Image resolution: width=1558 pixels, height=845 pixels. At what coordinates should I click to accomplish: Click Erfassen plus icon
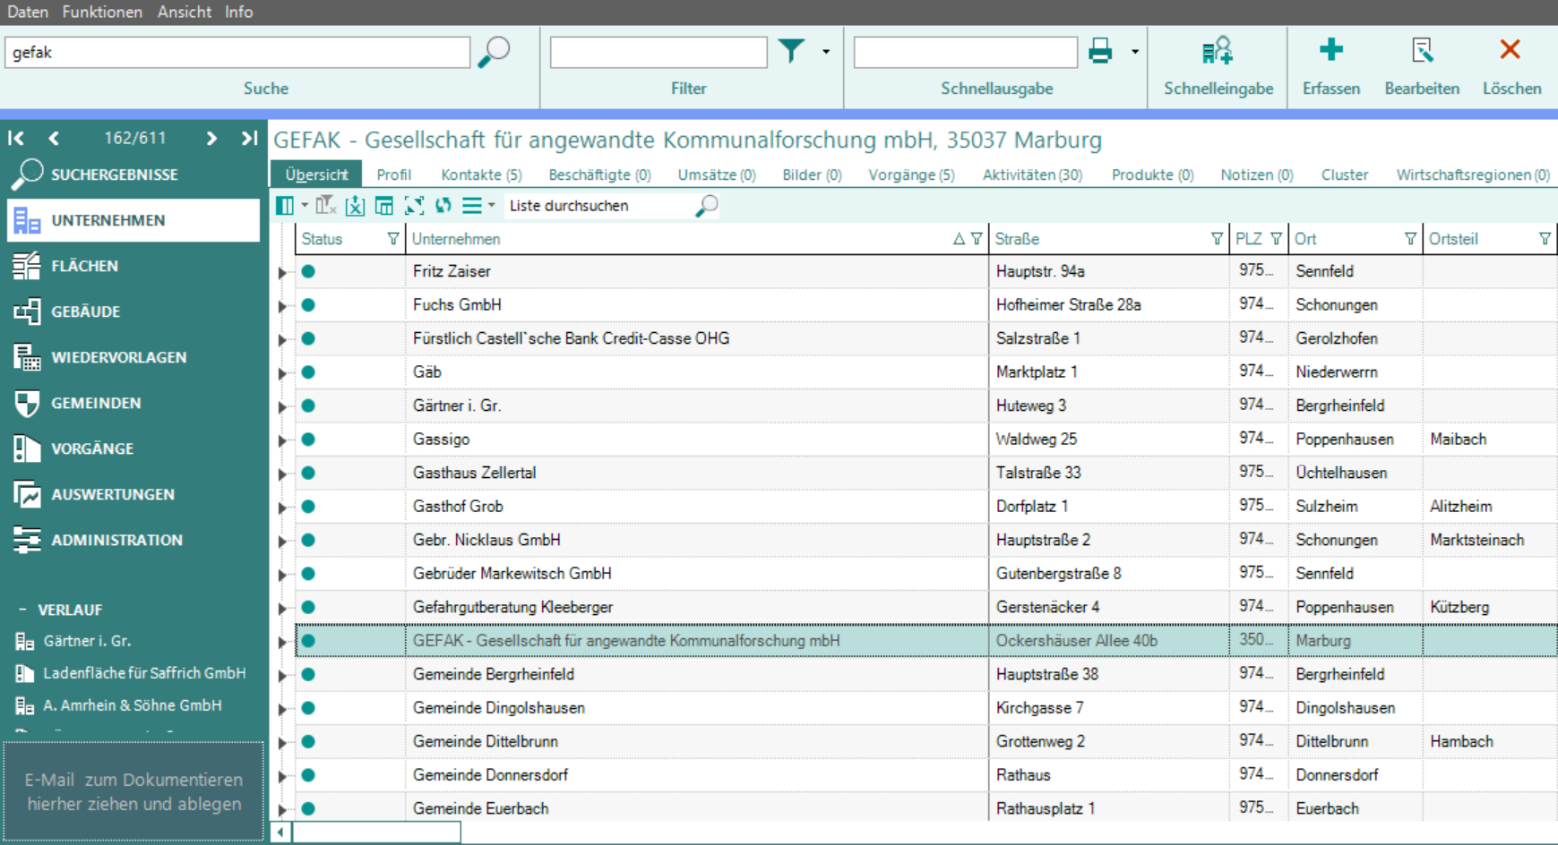[x=1331, y=49]
